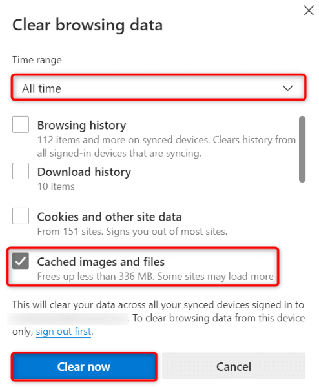Close the Clear browsing data dialog
319x387 pixels.
pos(309,11)
